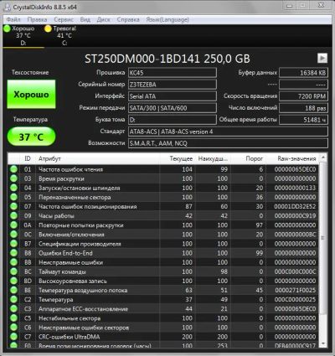The width and height of the screenshot is (335, 356).
Task: Click status icon of attribute C3 row
Action: [x=13, y=309]
